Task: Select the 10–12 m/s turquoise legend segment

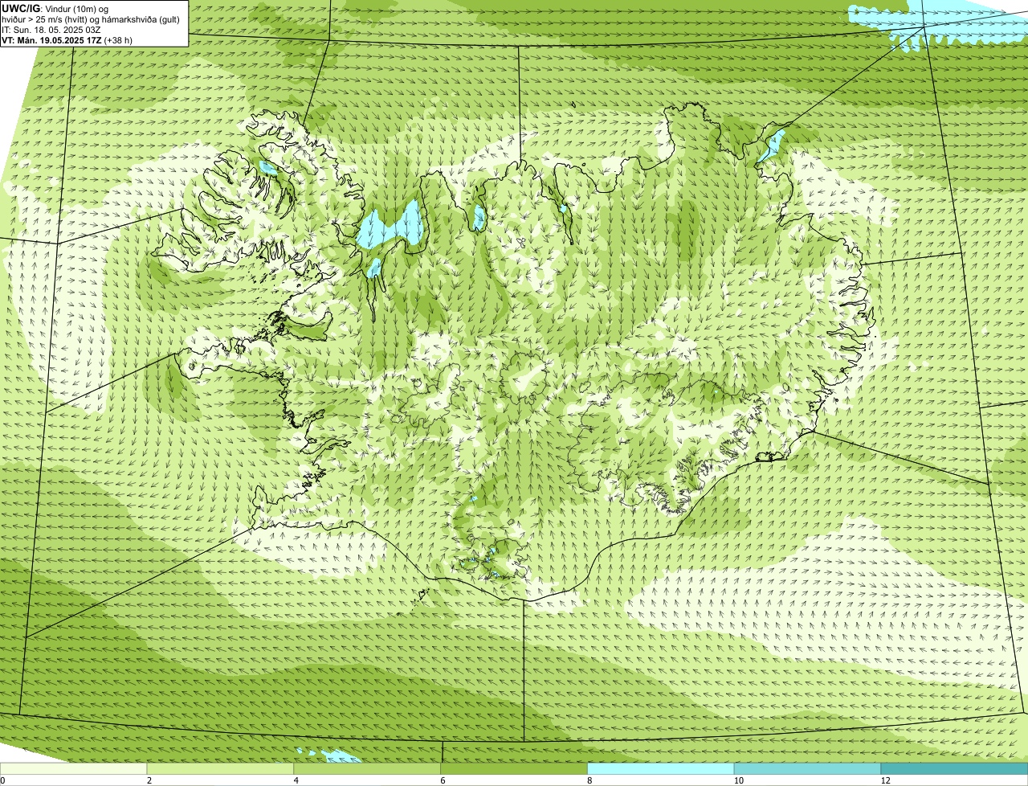Action: pos(807,768)
